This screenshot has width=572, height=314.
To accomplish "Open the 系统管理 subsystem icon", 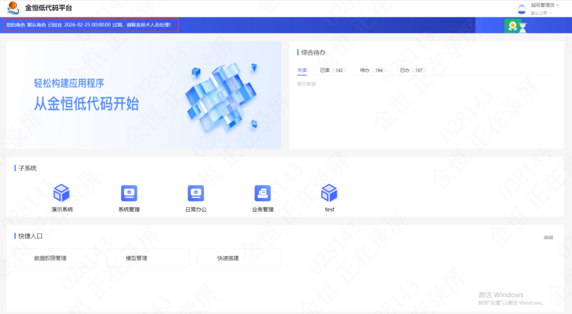I will (129, 193).
